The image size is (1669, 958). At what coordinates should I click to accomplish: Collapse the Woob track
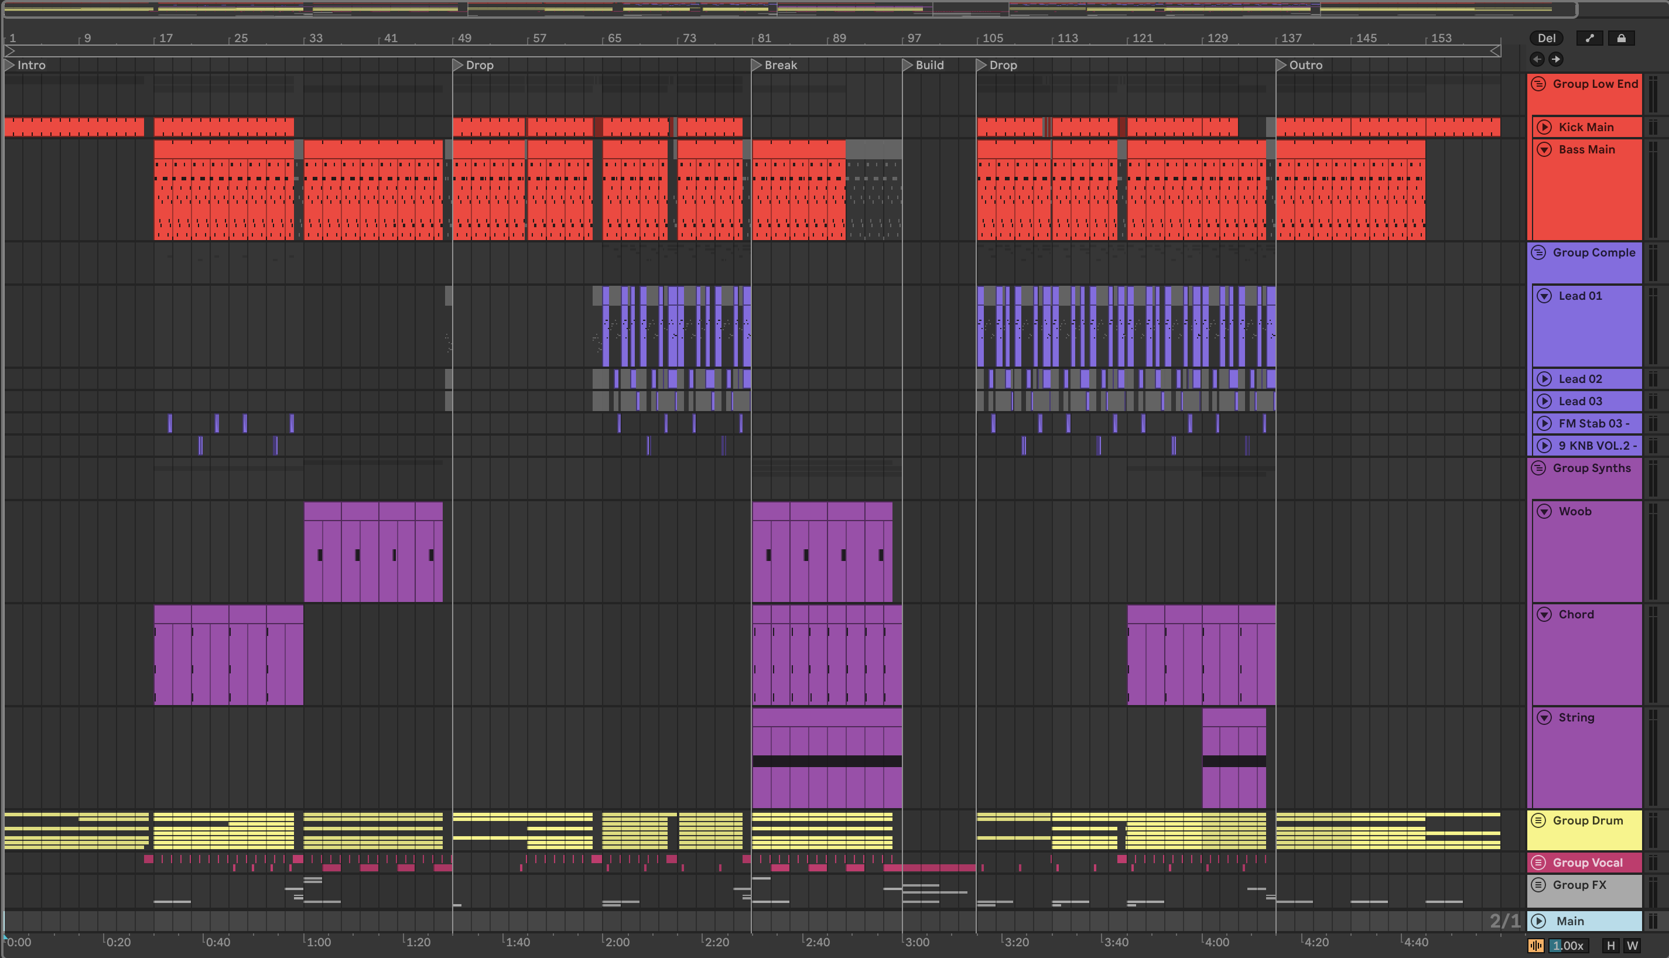point(1545,511)
